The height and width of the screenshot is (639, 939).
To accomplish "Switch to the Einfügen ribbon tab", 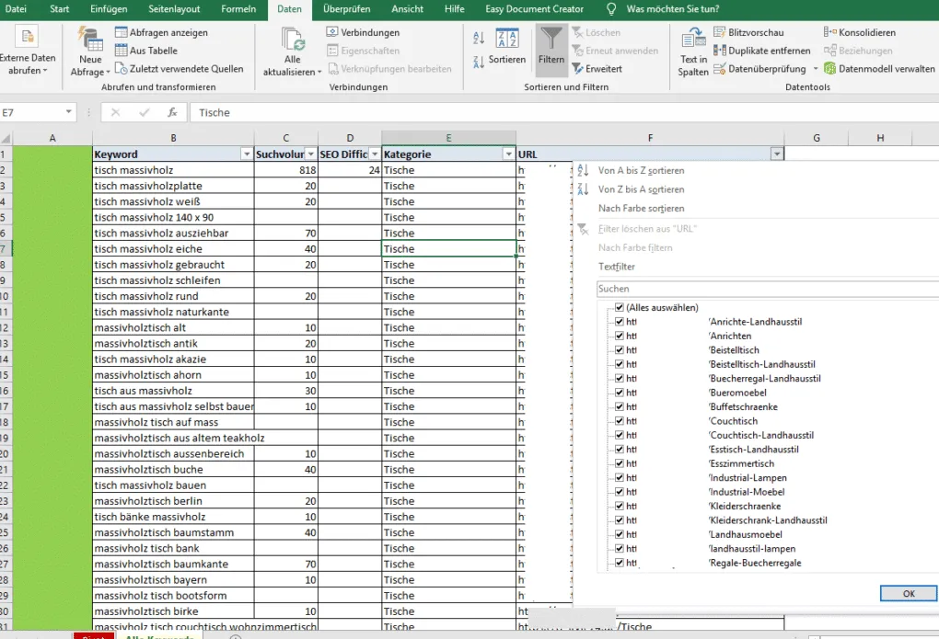I will [x=109, y=9].
